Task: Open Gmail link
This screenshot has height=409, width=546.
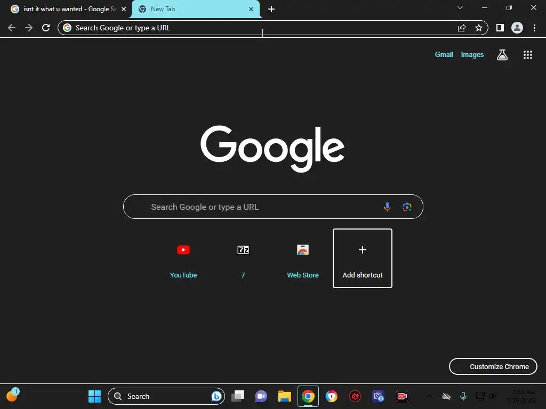Action: point(444,55)
